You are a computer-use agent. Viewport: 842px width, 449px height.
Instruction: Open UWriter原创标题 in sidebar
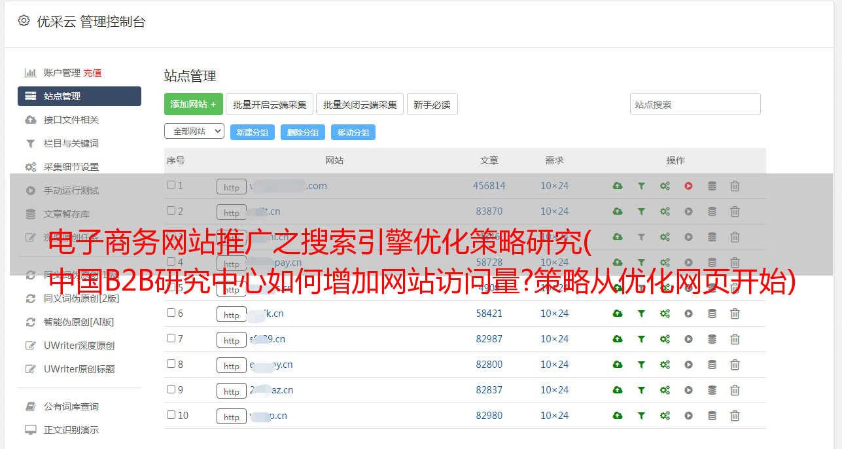(79, 369)
